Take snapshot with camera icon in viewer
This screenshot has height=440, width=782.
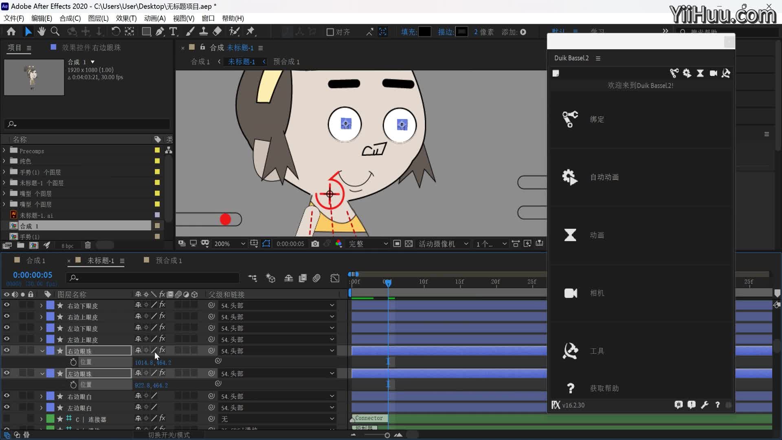(x=315, y=244)
